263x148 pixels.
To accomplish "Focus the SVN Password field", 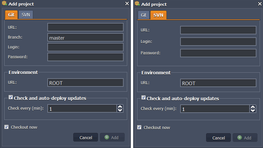I will click(218, 53).
